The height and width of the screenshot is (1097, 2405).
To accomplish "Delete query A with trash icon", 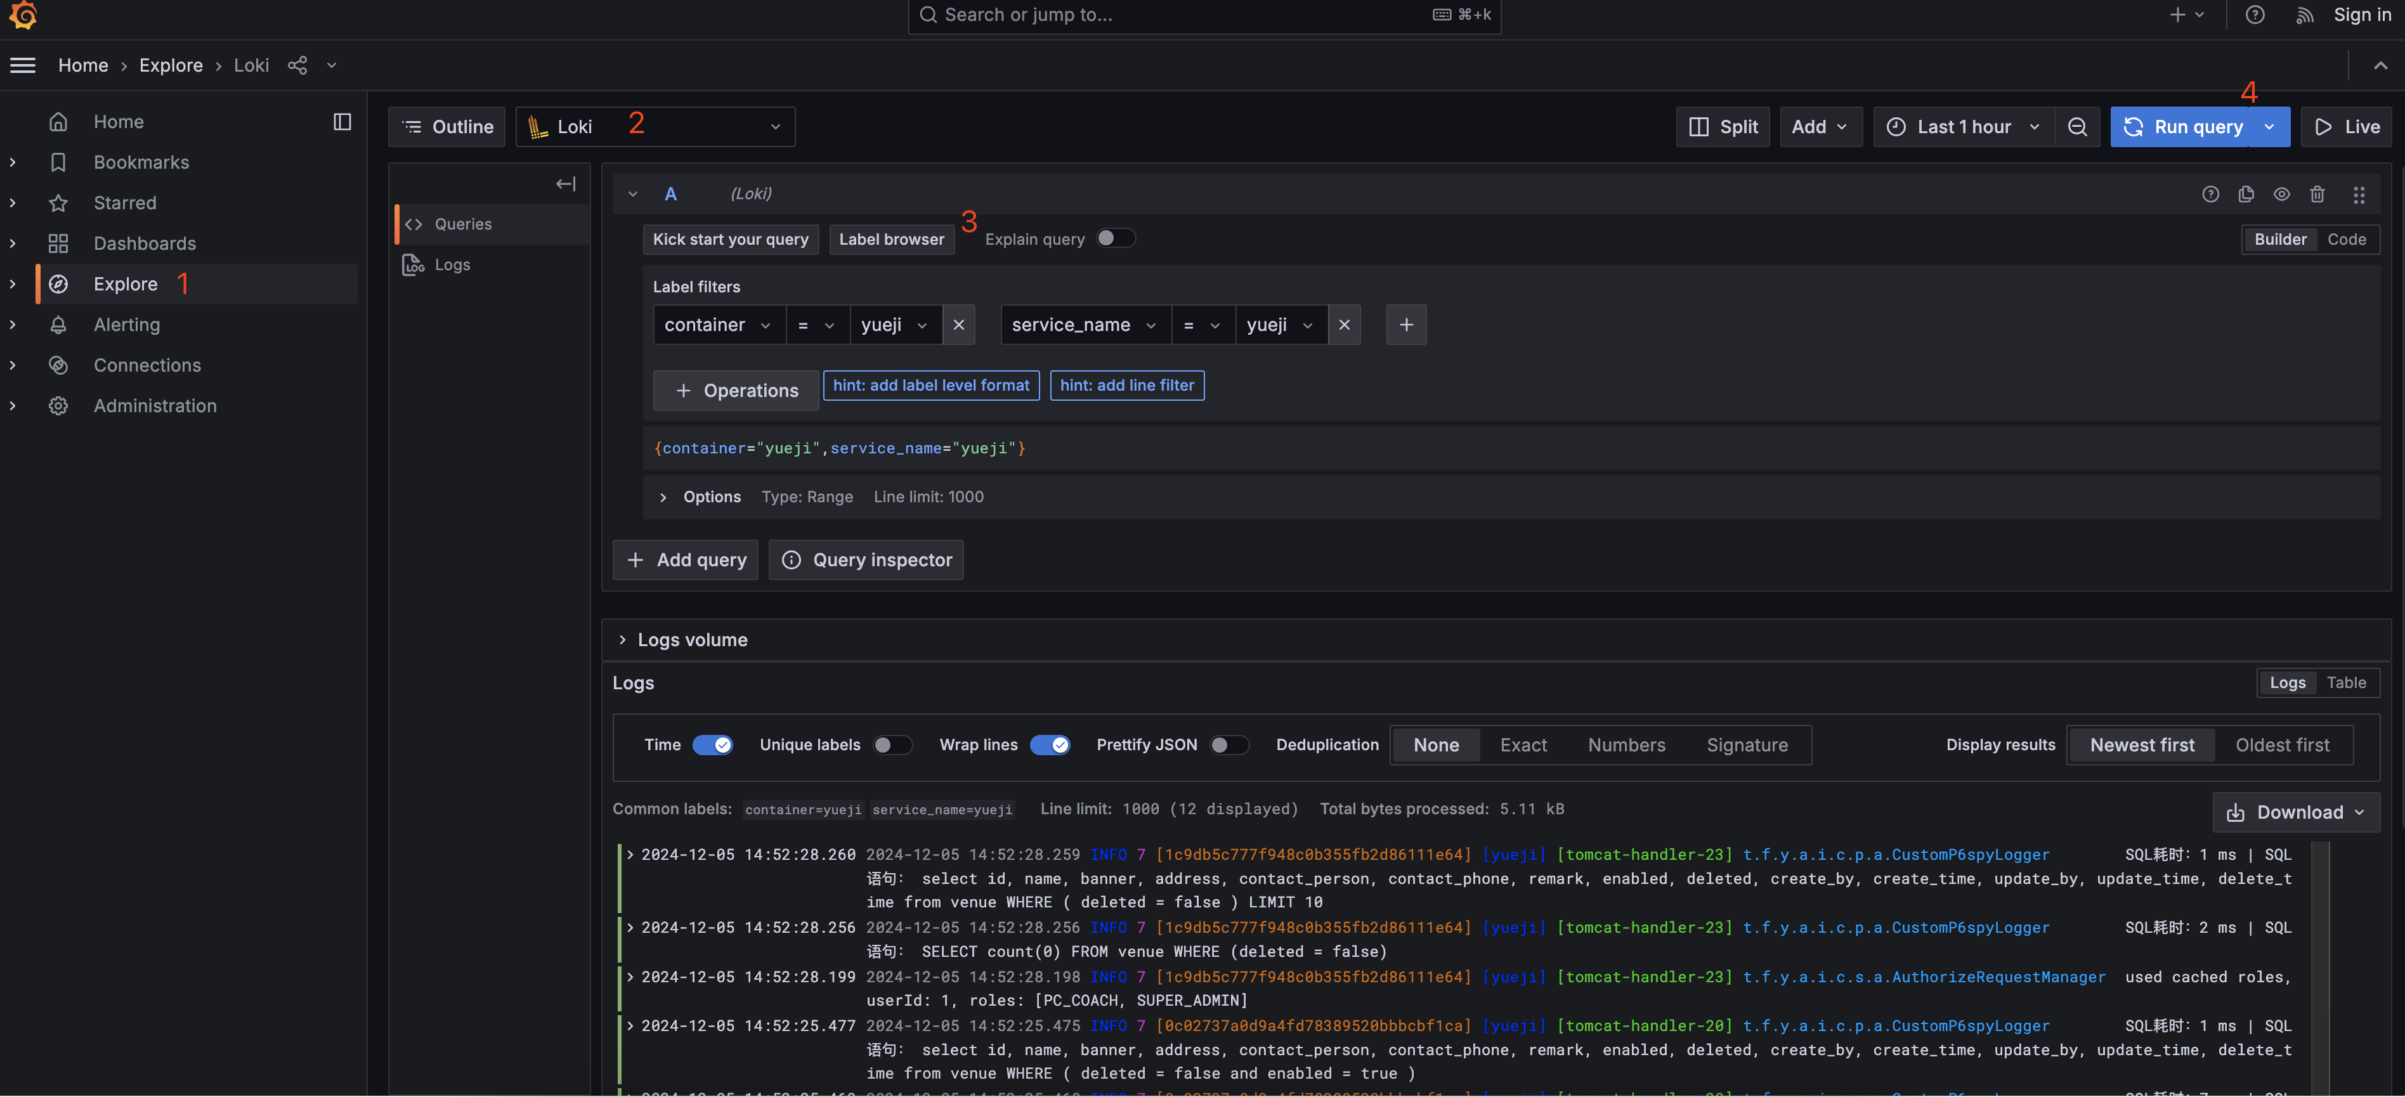I will 2316,194.
